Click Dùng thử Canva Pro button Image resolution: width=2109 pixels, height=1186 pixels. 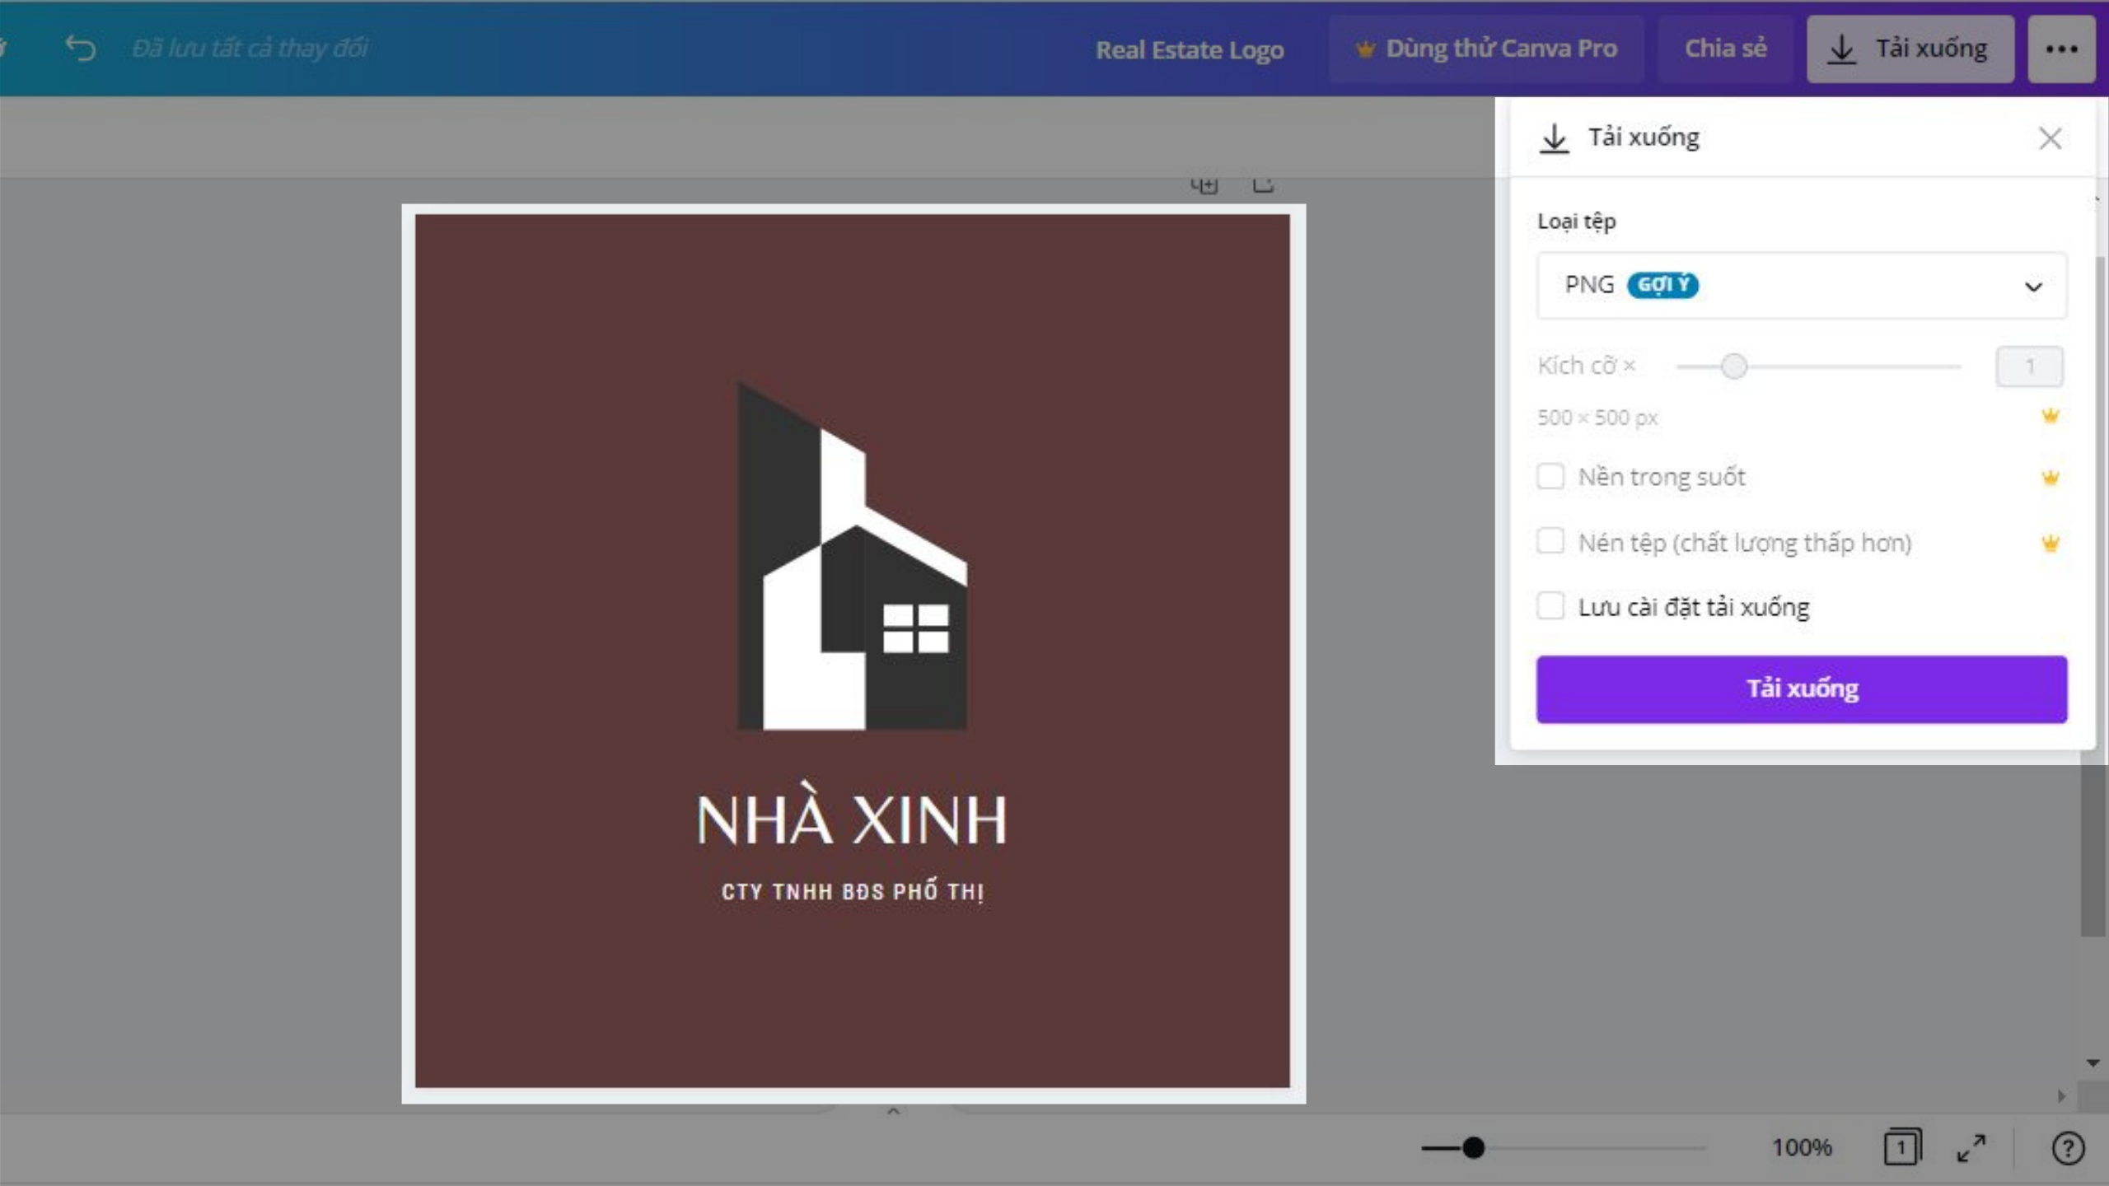pos(1486,49)
